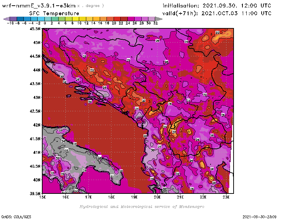
Task: Click the '41.5N' latitude axis label
Action: [x=35, y=139]
